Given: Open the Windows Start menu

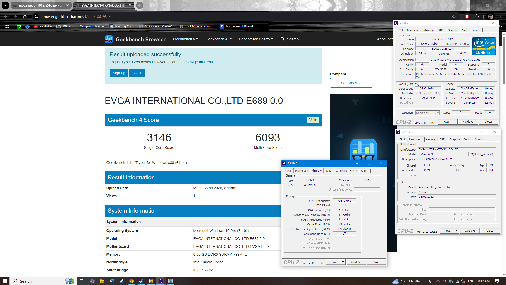Looking at the screenshot, I should (x=4, y=281).
